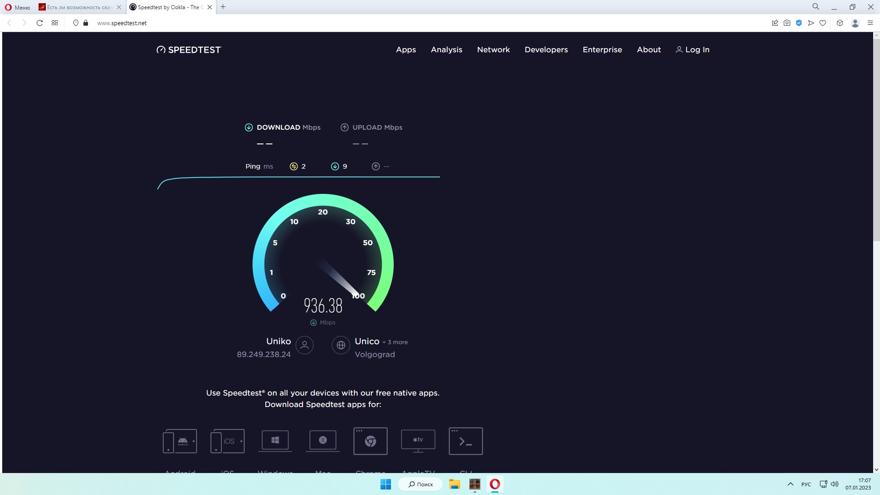
Task: Click the Developers navigation tab
Action: tap(546, 49)
